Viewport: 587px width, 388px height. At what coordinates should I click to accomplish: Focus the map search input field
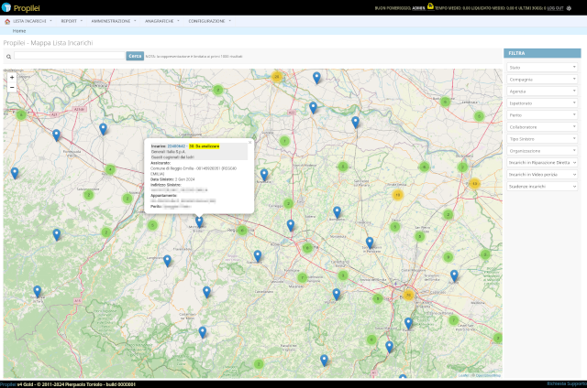[x=70, y=56]
